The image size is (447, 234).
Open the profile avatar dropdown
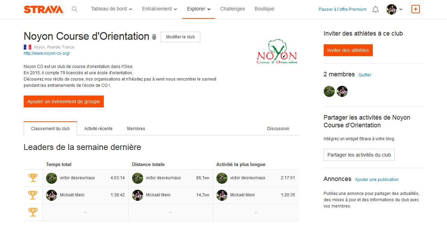pos(394,9)
